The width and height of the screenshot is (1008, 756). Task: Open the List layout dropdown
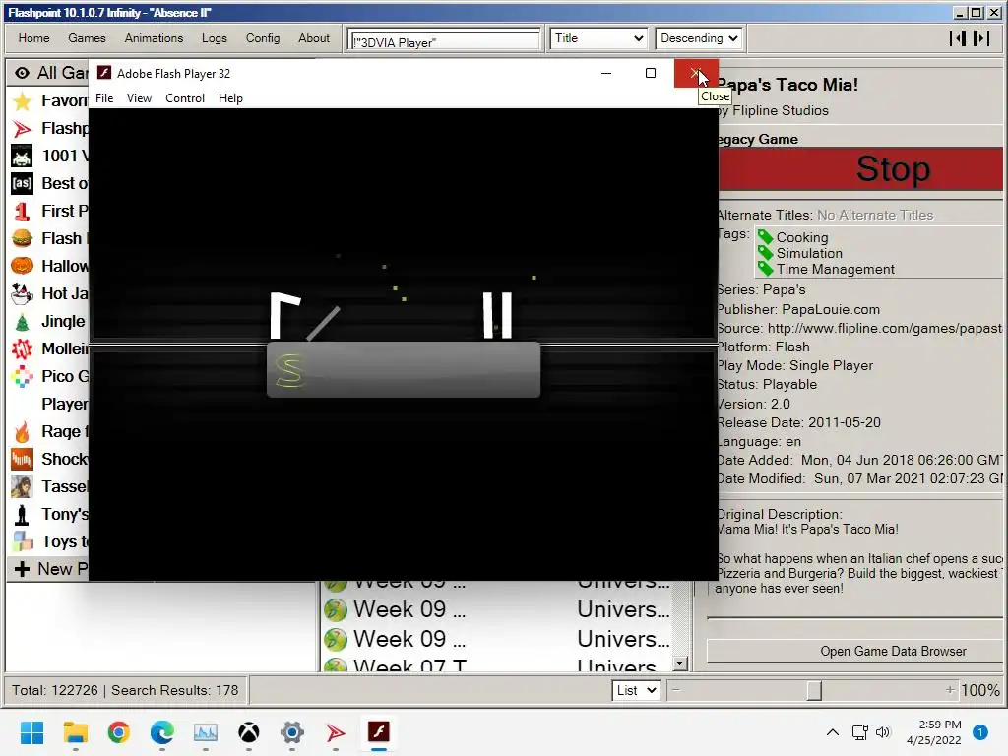[x=636, y=690]
